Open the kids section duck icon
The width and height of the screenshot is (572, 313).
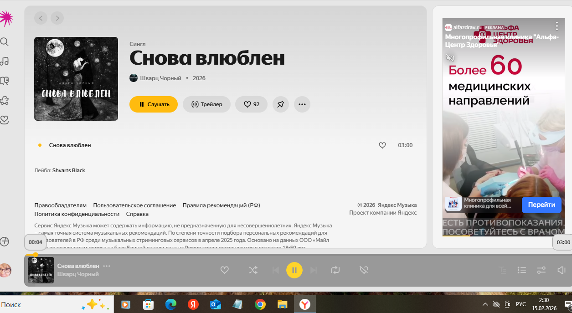click(x=5, y=100)
